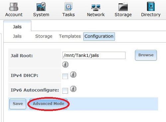Open the Directory book icon
The height and width of the screenshot is (122, 166).
151,6
